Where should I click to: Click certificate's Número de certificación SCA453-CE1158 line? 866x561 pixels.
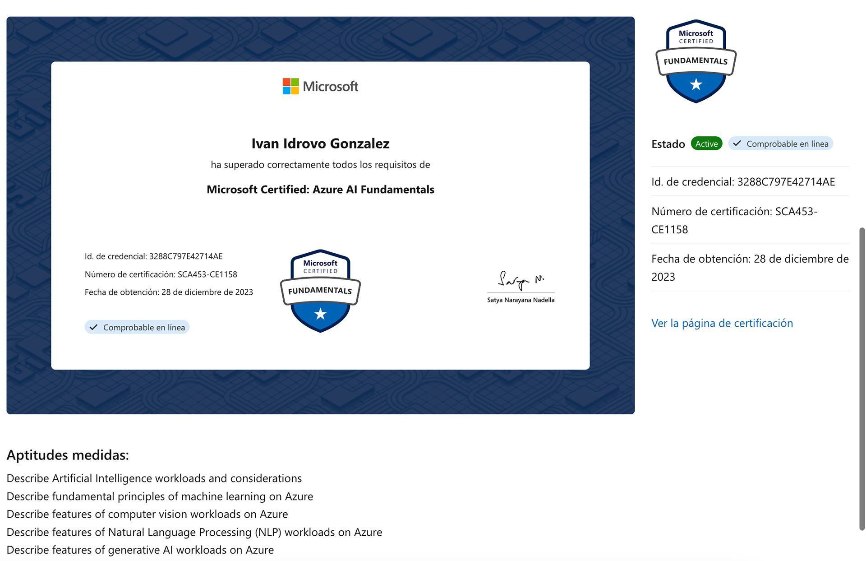[161, 274]
